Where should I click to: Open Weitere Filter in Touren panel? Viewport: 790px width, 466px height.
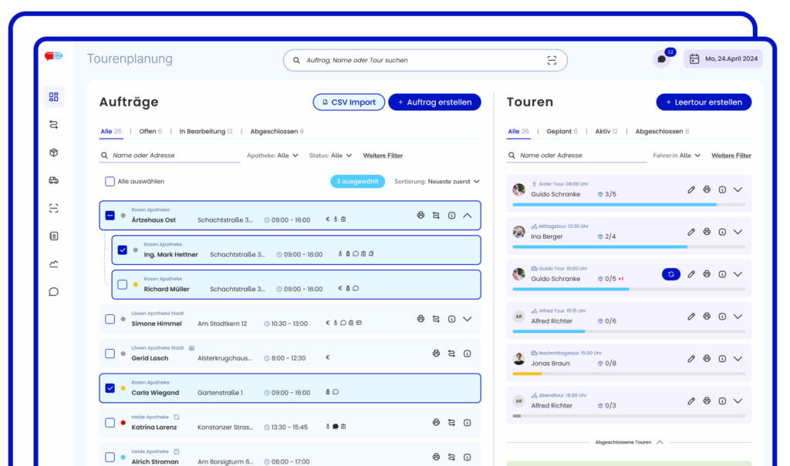[731, 156]
